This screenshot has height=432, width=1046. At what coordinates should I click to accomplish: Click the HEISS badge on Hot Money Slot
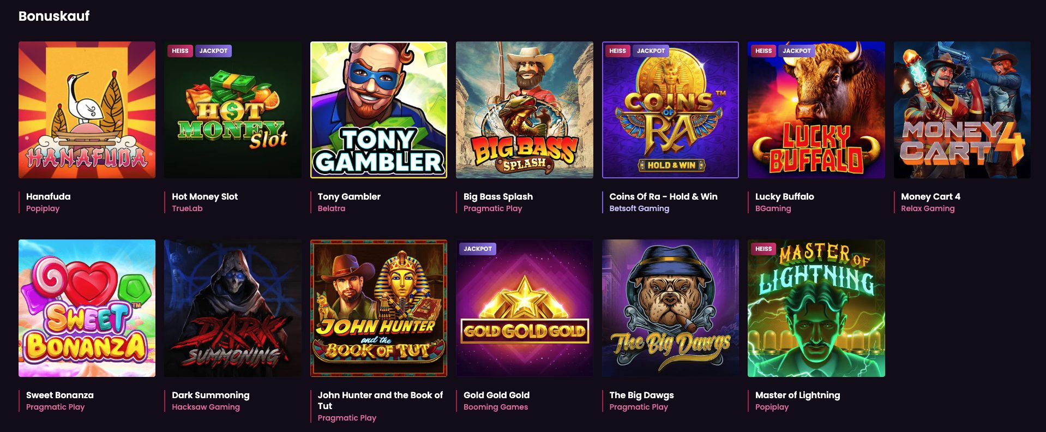pos(180,51)
